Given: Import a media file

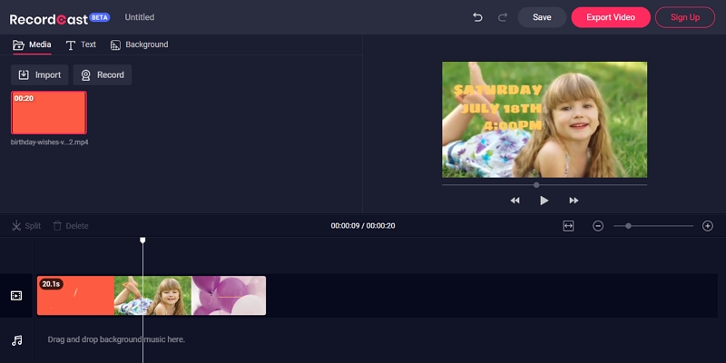Looking at the screenshot, I should (x=39, y=75).
